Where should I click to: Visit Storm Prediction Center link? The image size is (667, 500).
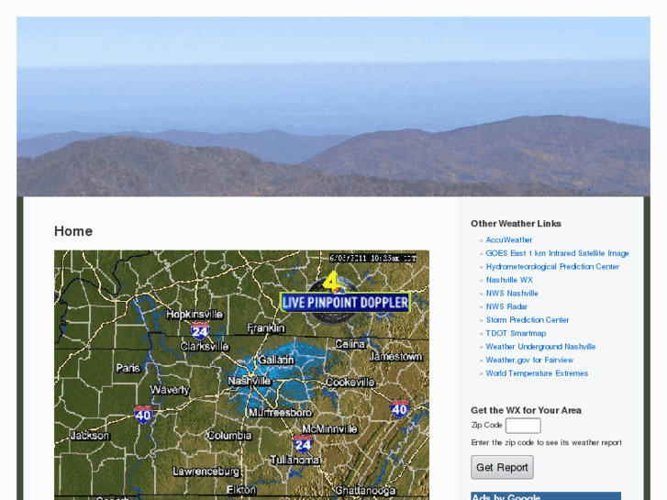(x=527, y=320)
